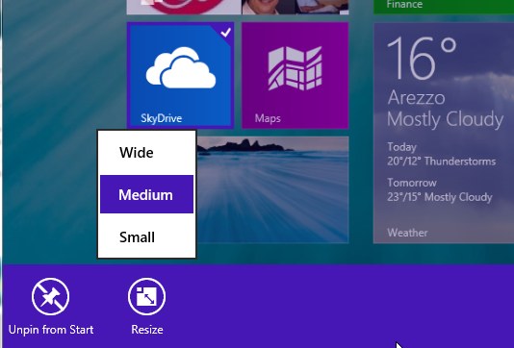Screen dimensions: 514x348
Task: Click the Maps tile name label
Action: pyautogui.click(x=268, y=118)
